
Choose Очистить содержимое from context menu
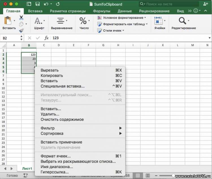80,119
